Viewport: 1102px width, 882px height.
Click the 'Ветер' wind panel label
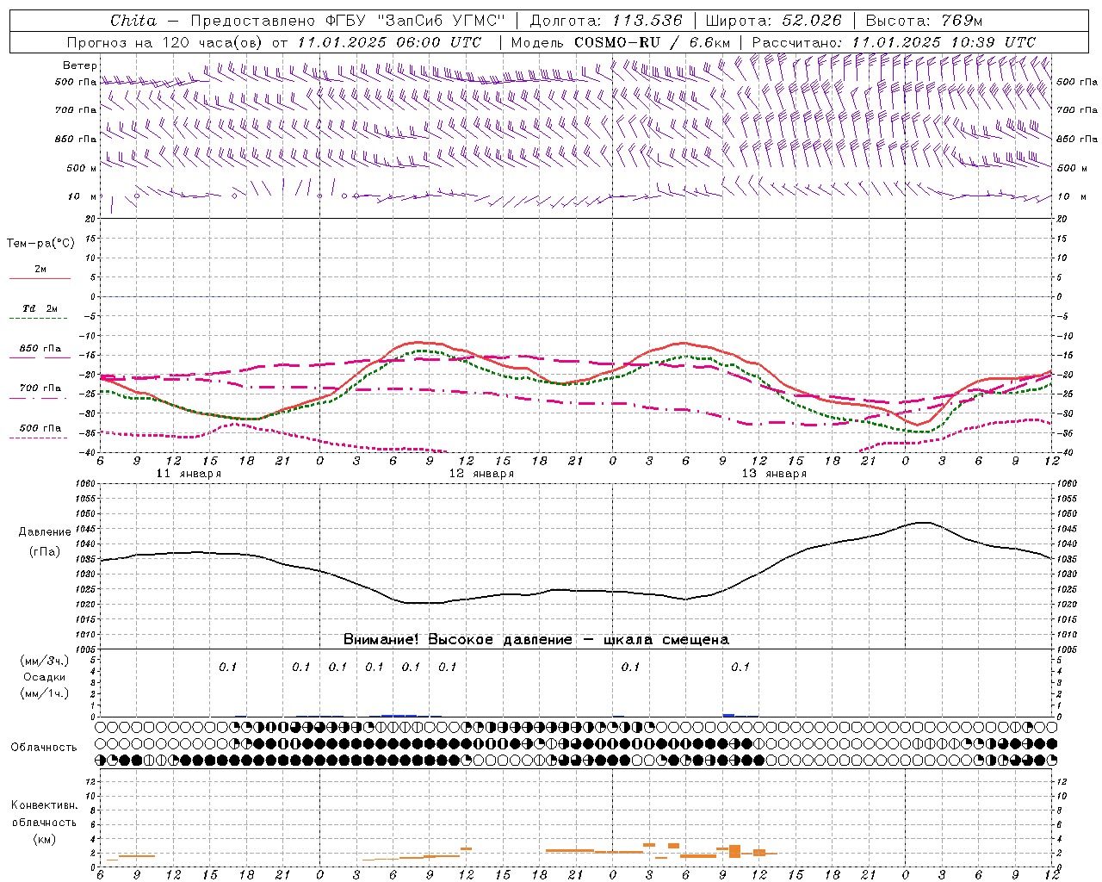pos(80,65)
